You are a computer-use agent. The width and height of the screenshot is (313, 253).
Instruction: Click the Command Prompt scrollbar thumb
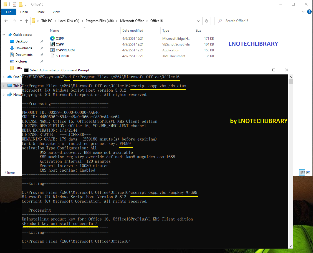point(291,81)
